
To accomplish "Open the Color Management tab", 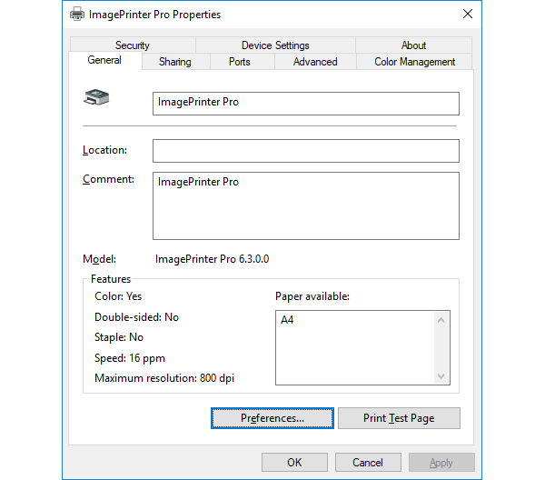I will pos(414,62).
